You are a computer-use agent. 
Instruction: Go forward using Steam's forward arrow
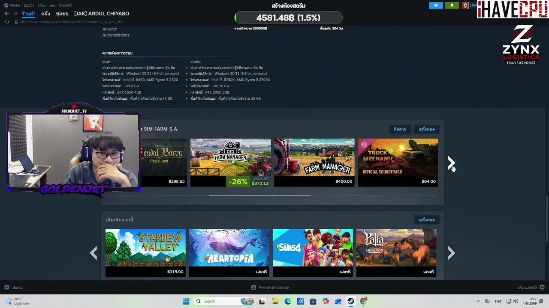click(x=15, y=14)
